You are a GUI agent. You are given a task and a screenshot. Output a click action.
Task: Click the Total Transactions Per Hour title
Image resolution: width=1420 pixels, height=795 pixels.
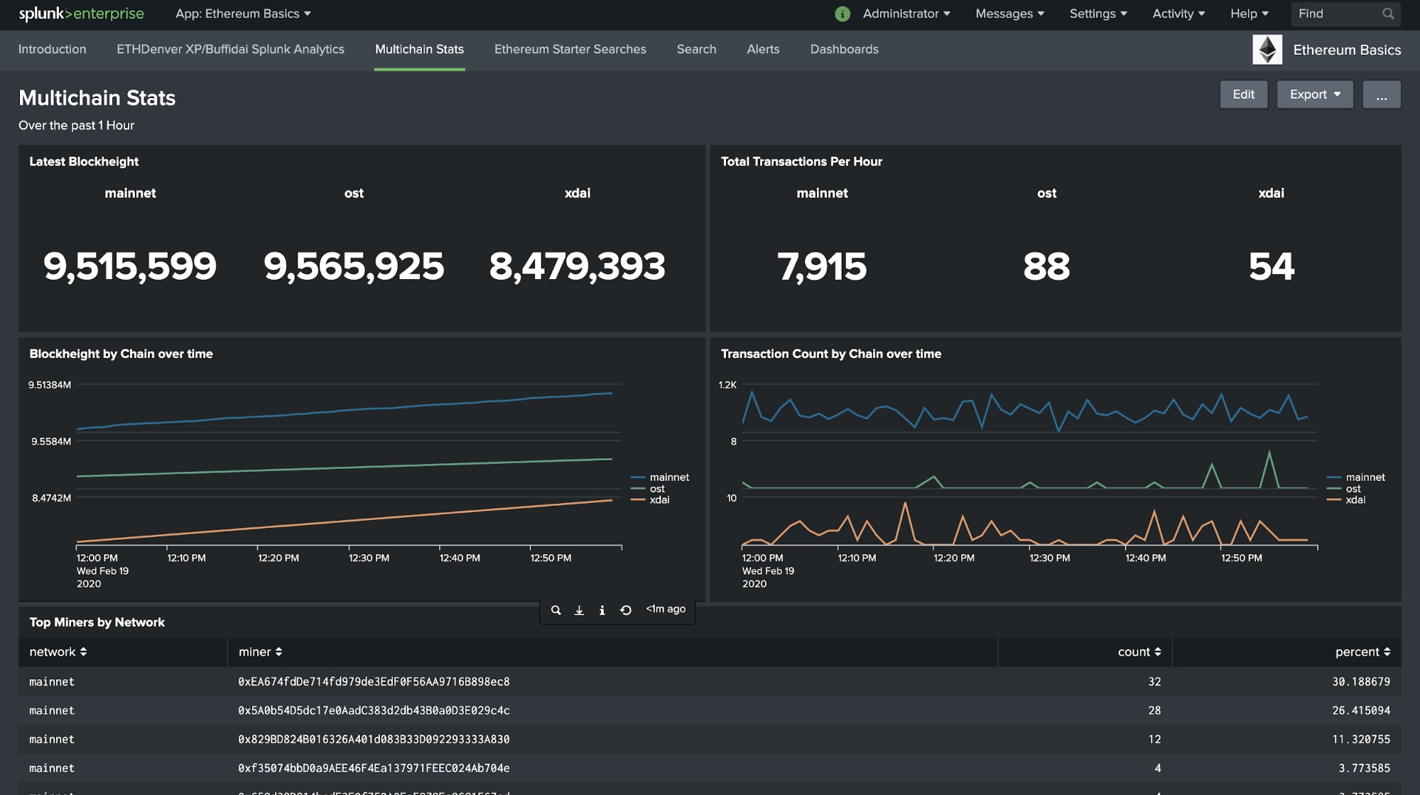(x=801, y=161)
